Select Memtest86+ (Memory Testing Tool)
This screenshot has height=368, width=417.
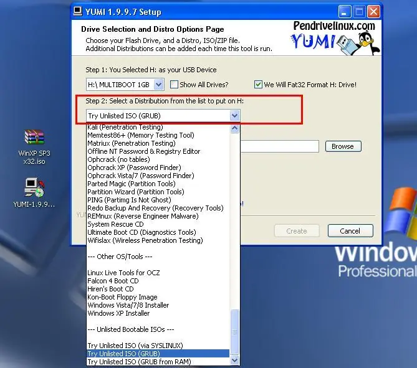tap(158, 135)
